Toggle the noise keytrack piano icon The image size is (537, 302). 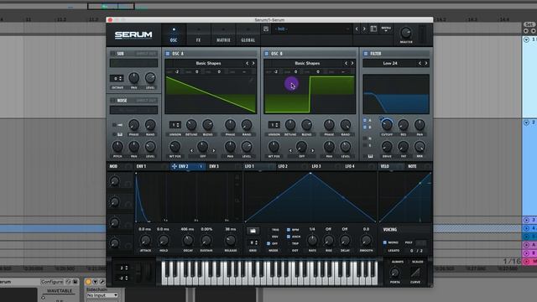[x=119, y=134]
